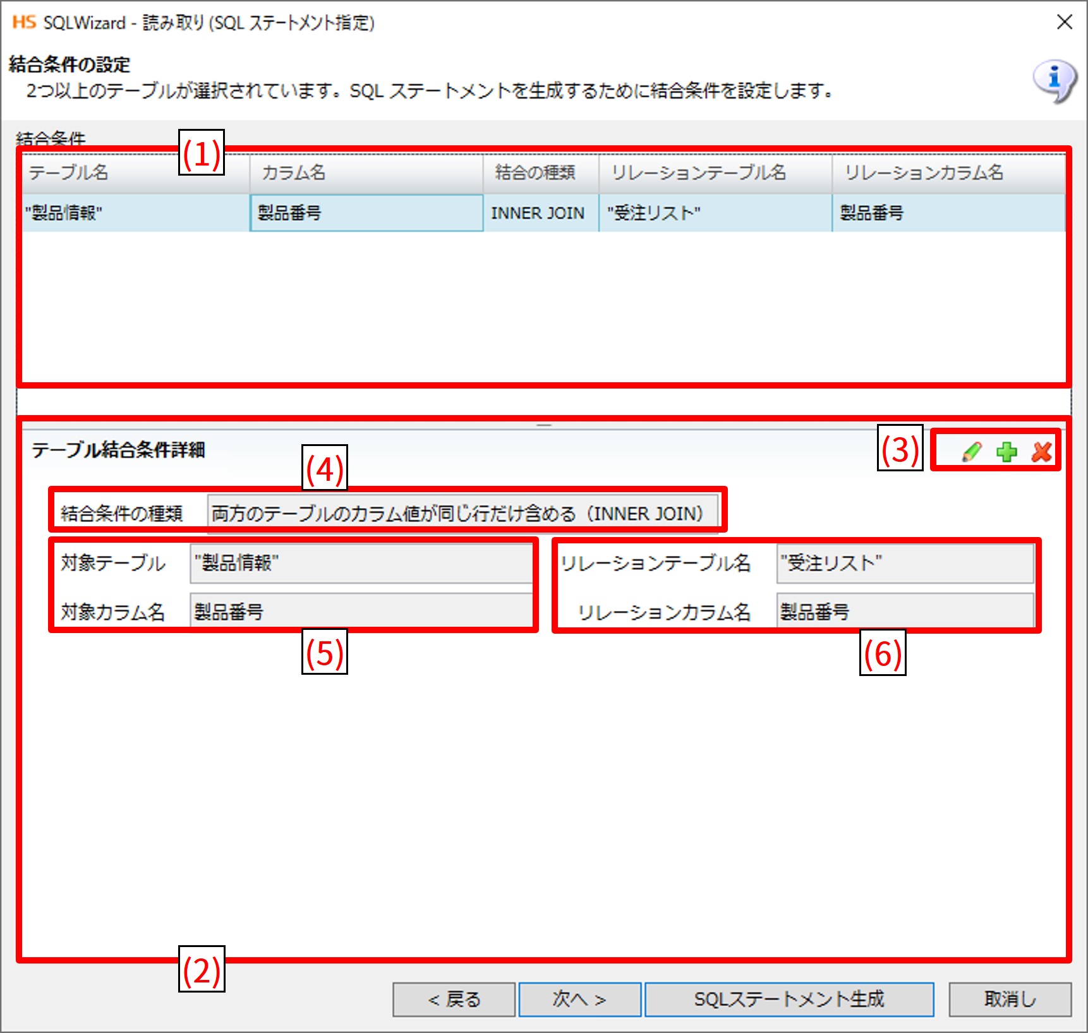Click the リレーションカラム名 field with 製品番号

(904, 611)
